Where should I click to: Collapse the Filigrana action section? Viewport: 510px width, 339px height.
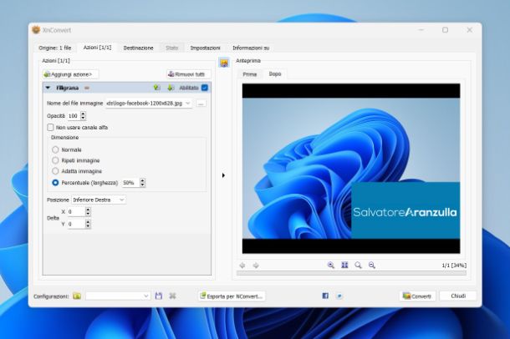tap(48, 88)
